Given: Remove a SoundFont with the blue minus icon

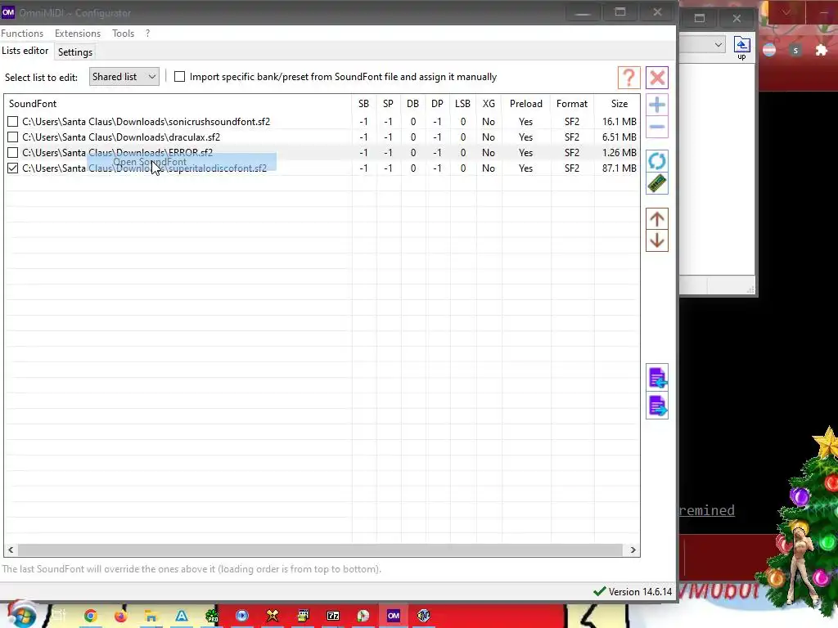Looking at the screenshot, I should 657,127.
